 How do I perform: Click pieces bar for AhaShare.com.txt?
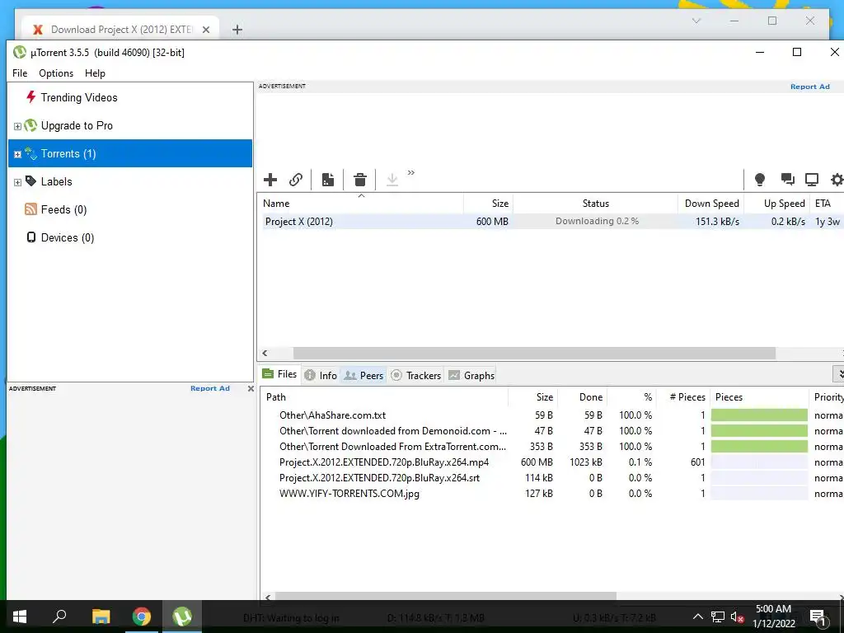click(759, 415)
